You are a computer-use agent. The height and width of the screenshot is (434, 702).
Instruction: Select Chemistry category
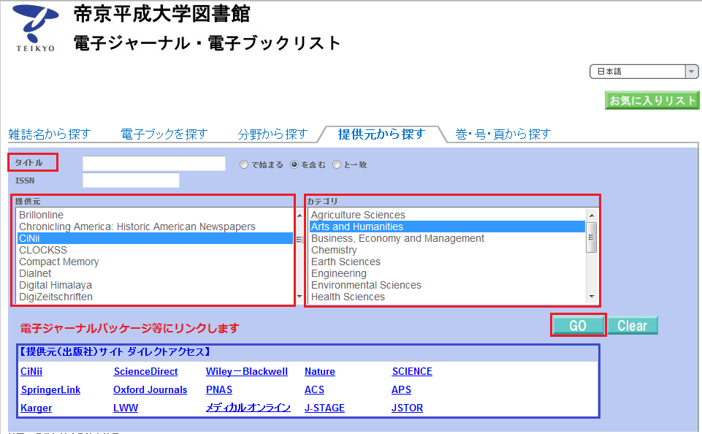[447, 250]
